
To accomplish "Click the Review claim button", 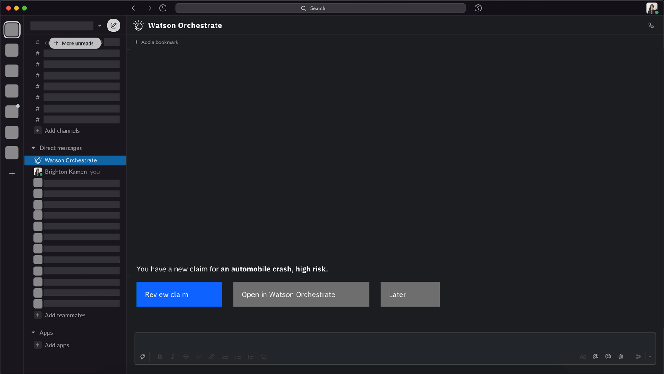I will [179, 294].
